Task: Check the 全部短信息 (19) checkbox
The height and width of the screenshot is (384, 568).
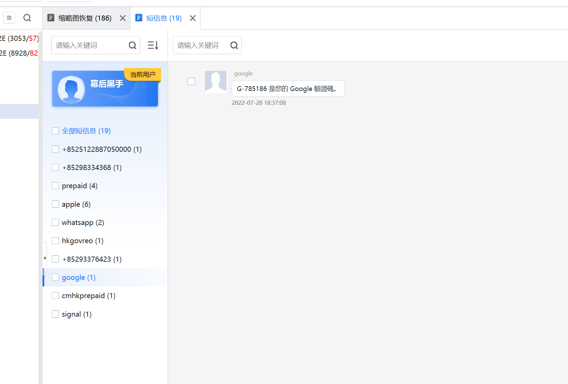Action: 55,131
